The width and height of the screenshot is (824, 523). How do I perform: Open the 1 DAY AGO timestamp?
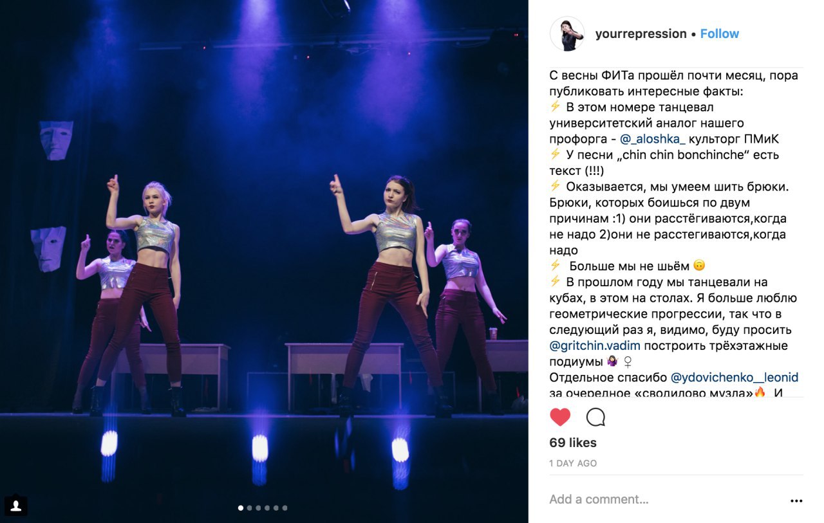coord(573,463)
